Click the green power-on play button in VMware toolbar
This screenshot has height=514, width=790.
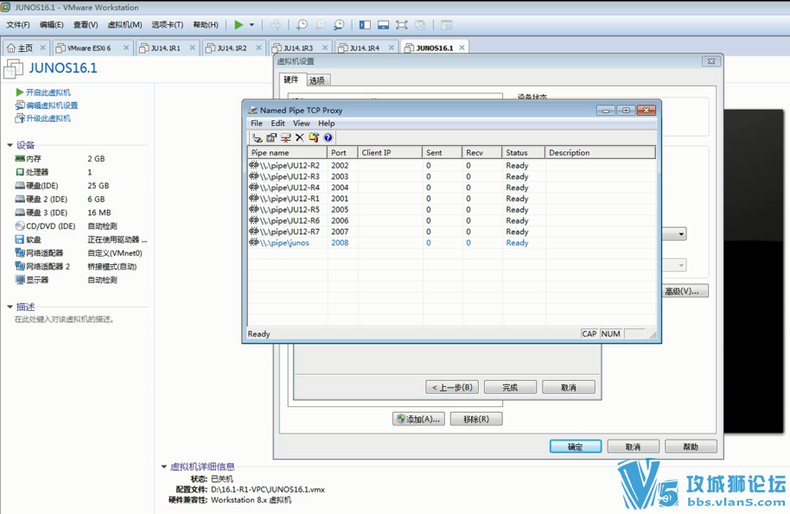pyautogui.click(x=239, y=25)
